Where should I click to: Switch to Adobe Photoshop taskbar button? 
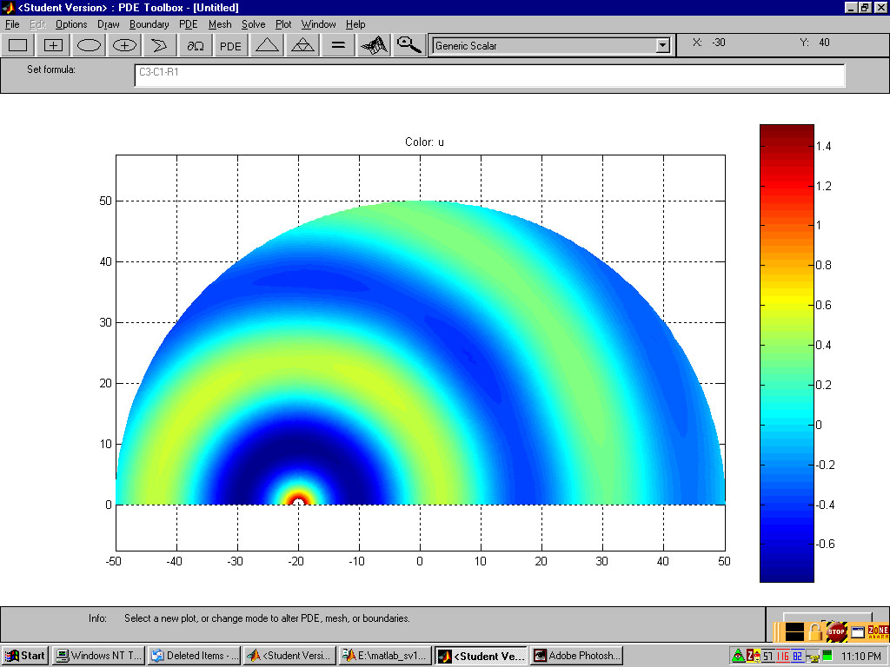coord(577,656)
